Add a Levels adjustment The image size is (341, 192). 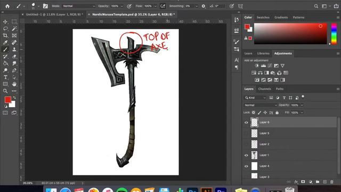(x=263, y=66)
